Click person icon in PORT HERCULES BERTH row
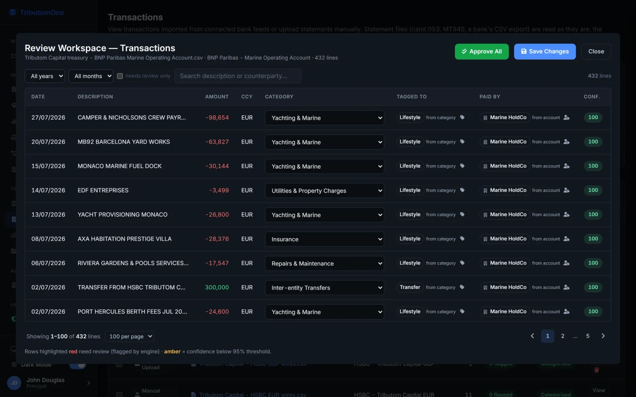Screen dimensions: 636x397 (x=566, y=312)
